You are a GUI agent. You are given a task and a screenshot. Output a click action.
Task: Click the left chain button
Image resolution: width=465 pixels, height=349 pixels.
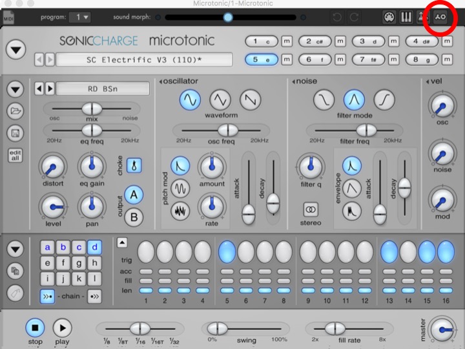(47, 296)
